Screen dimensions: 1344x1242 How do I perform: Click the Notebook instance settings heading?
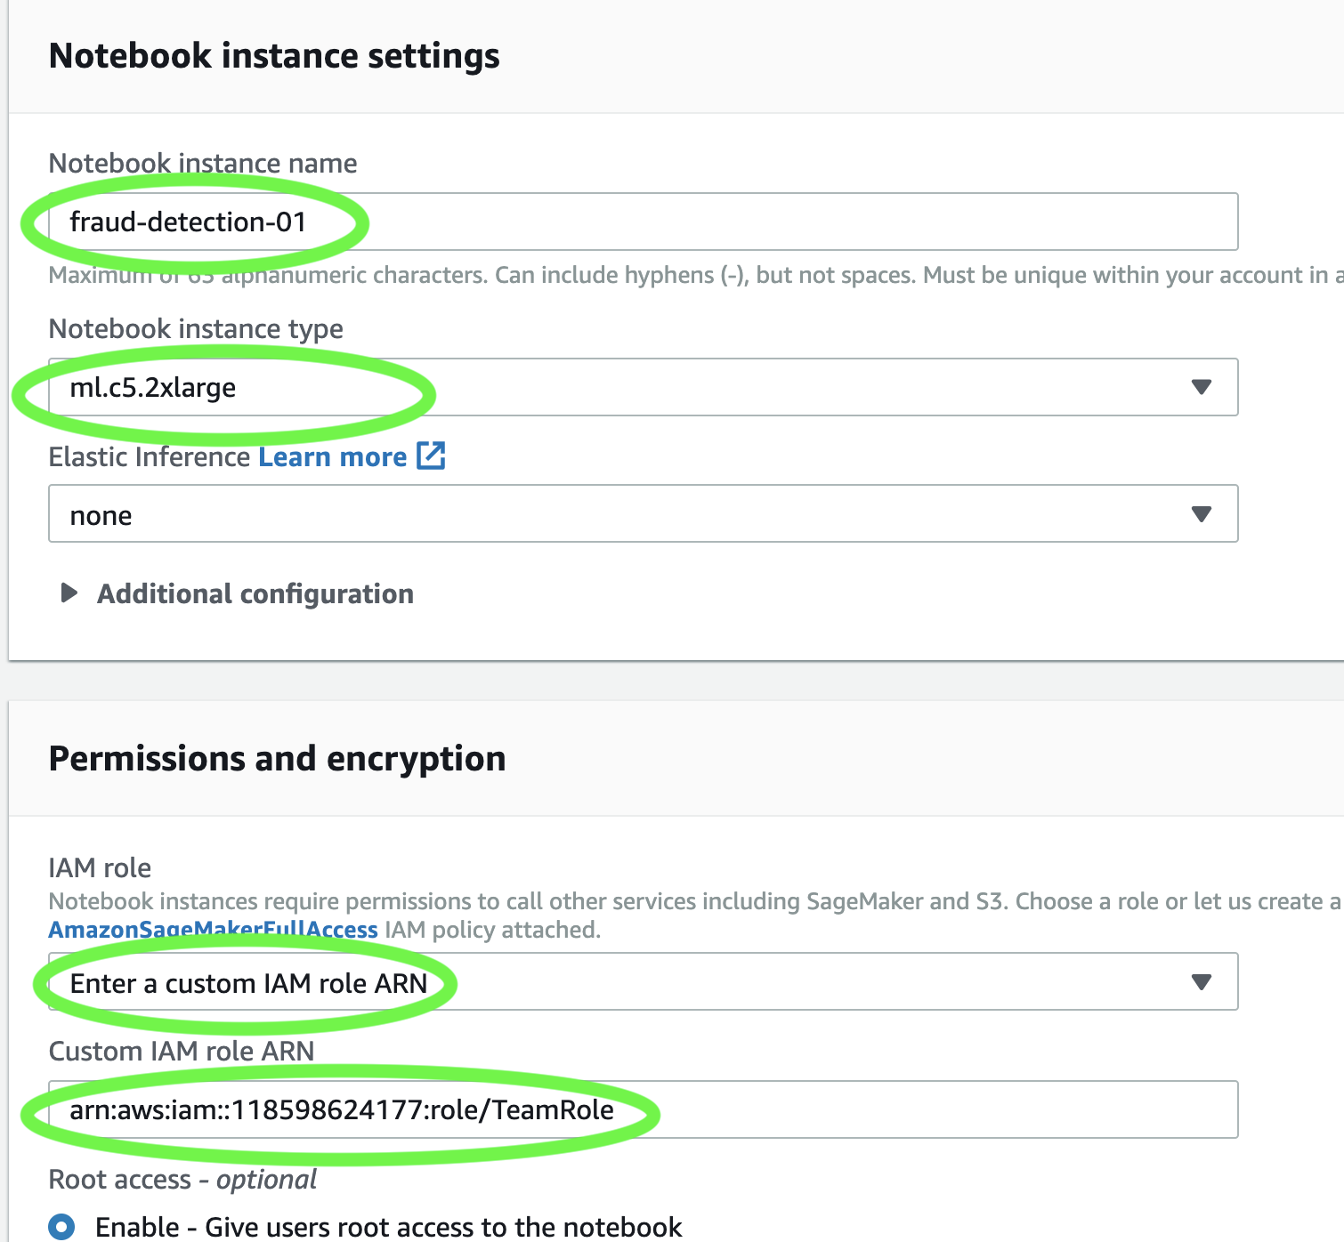coord(274,55)
